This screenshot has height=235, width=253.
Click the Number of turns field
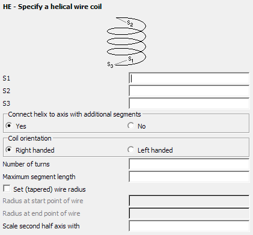(x=189, y=164)
